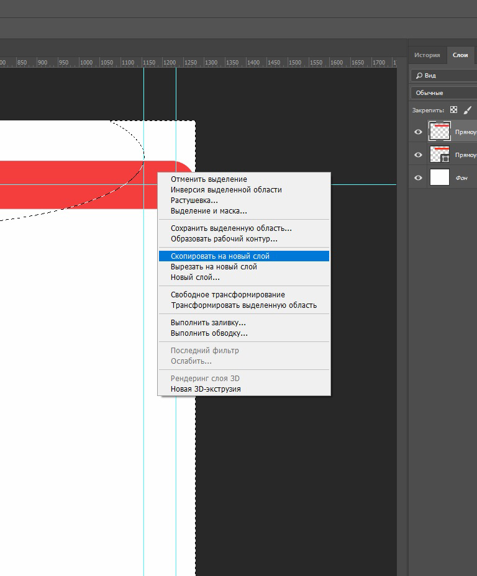Select the white Фон layer thumbnail
The width and height of the screenshot is (477, 576).
pos(440,178)
